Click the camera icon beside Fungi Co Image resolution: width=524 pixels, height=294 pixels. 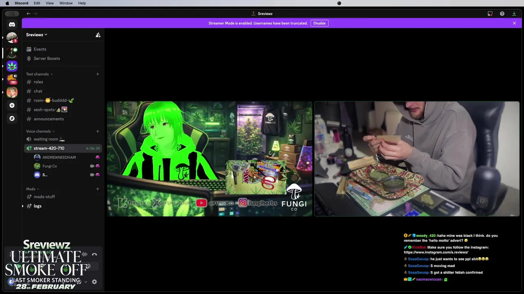point(92,166)
